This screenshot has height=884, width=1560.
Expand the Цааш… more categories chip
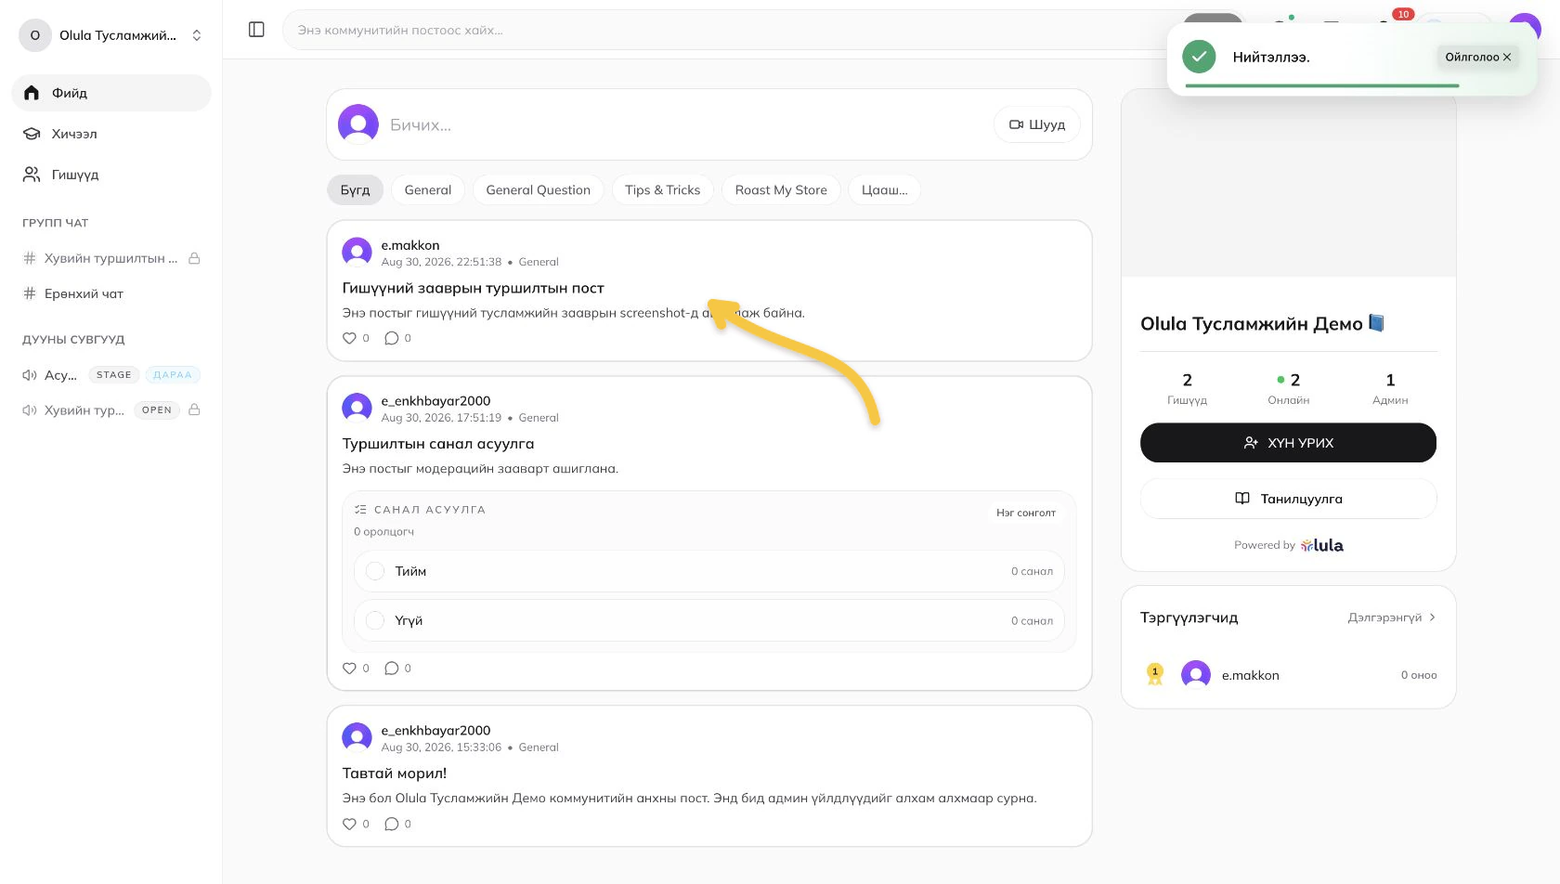coord(885,189)
